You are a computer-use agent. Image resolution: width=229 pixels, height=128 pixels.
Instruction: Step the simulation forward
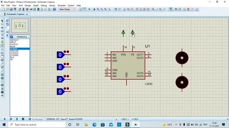coord(11,119)
